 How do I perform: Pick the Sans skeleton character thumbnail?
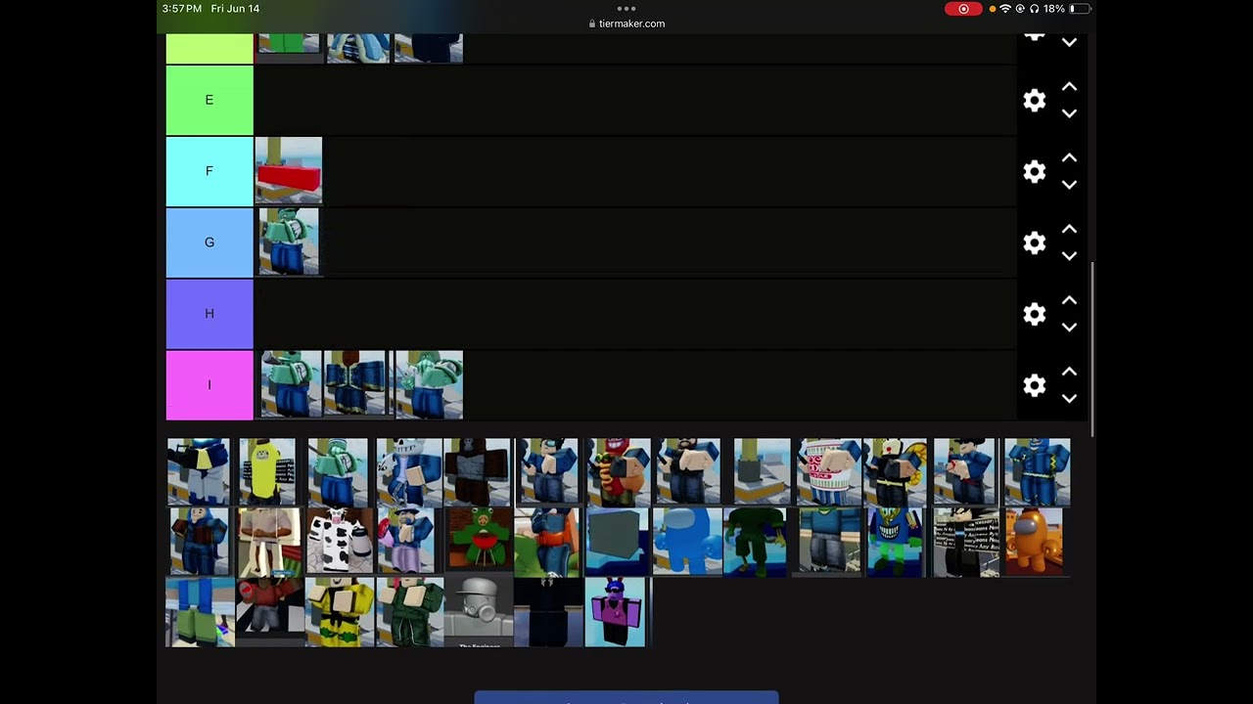coord(408,472)
